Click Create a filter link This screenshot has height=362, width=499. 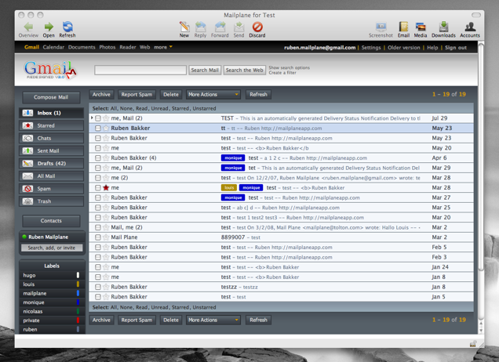[x=282, y=73]
